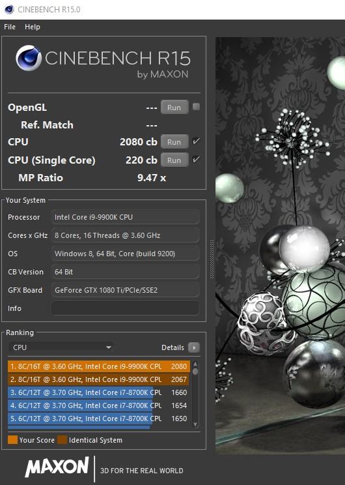Uncheck the CPU (Single Core) test checkbox
The height and width of the screenshot is (485, 345).
[196, 160]
